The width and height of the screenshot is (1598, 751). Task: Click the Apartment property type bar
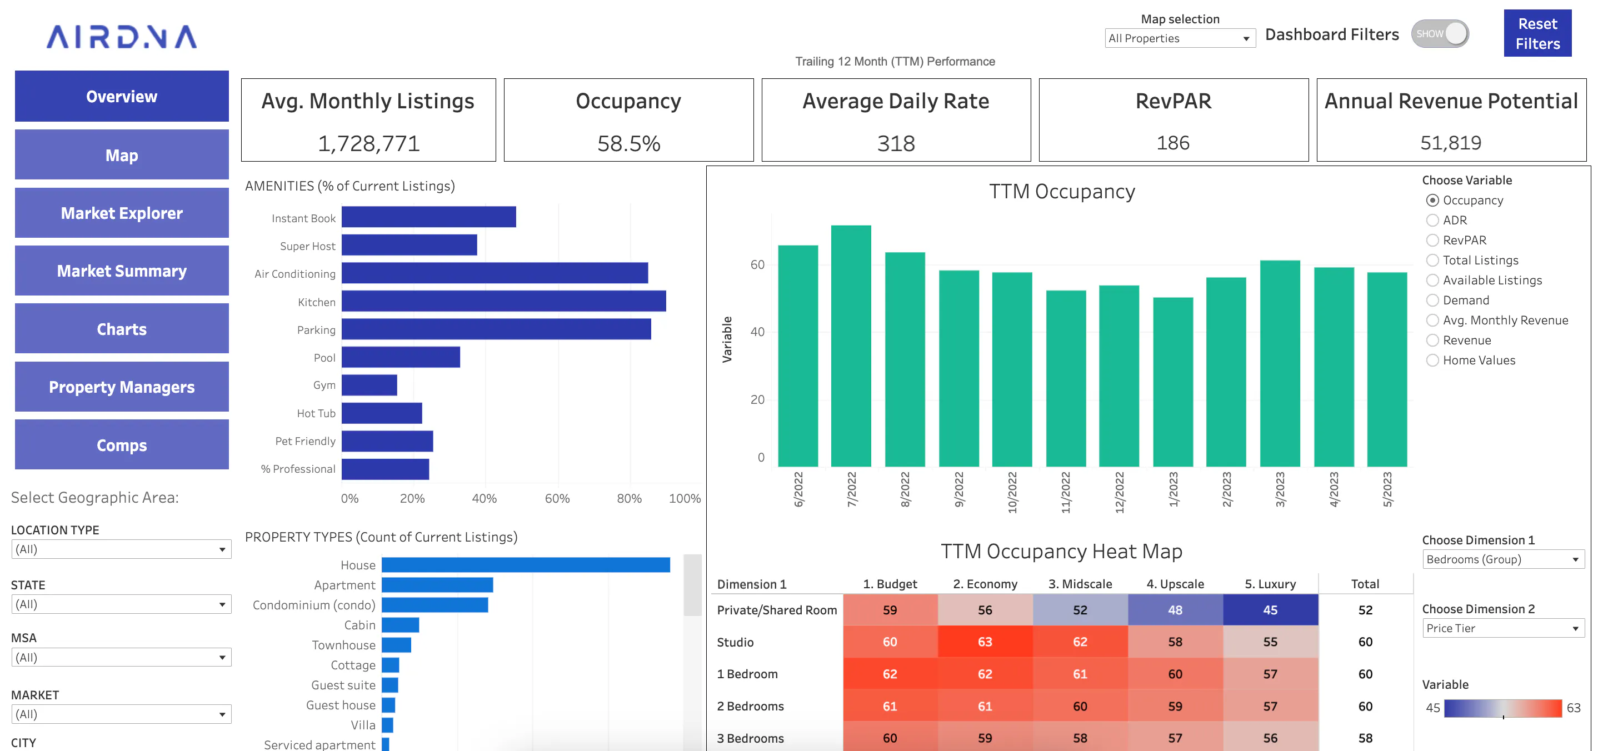click(x=437, y=585)
